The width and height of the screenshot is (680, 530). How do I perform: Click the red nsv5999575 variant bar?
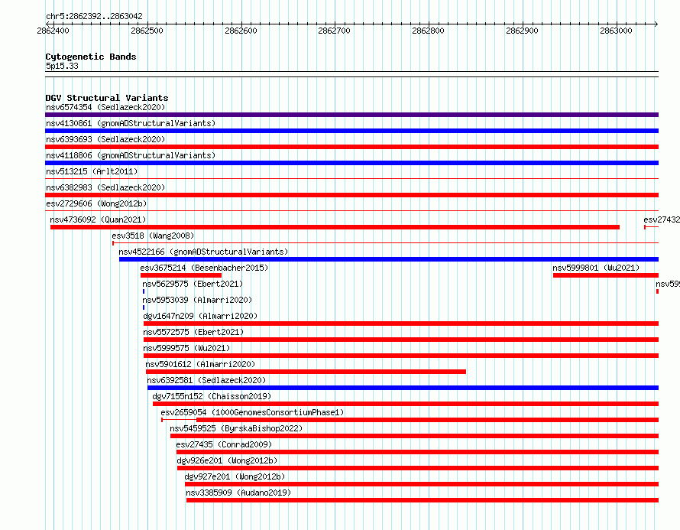click(401, 356)
